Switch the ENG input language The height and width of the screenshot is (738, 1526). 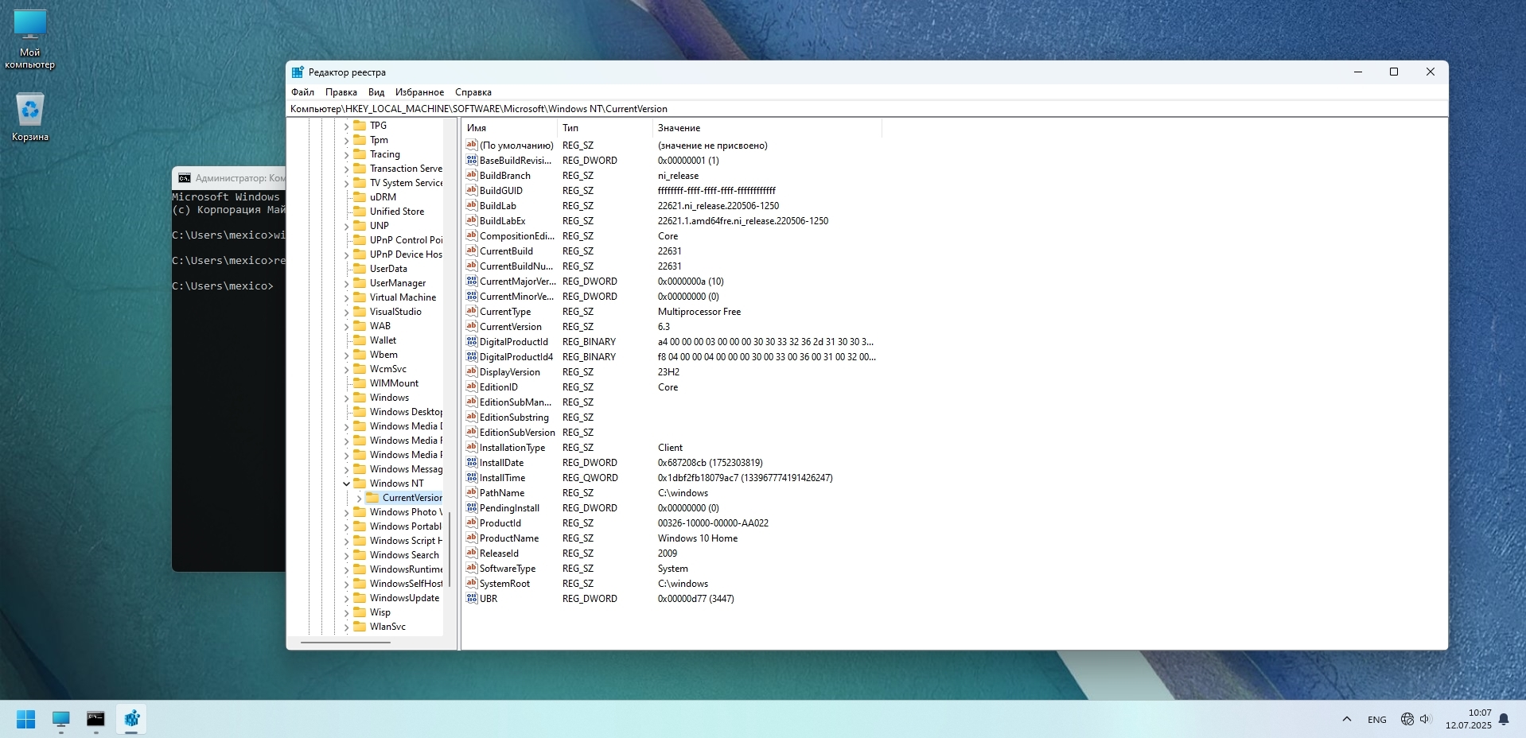point(1377,719)
